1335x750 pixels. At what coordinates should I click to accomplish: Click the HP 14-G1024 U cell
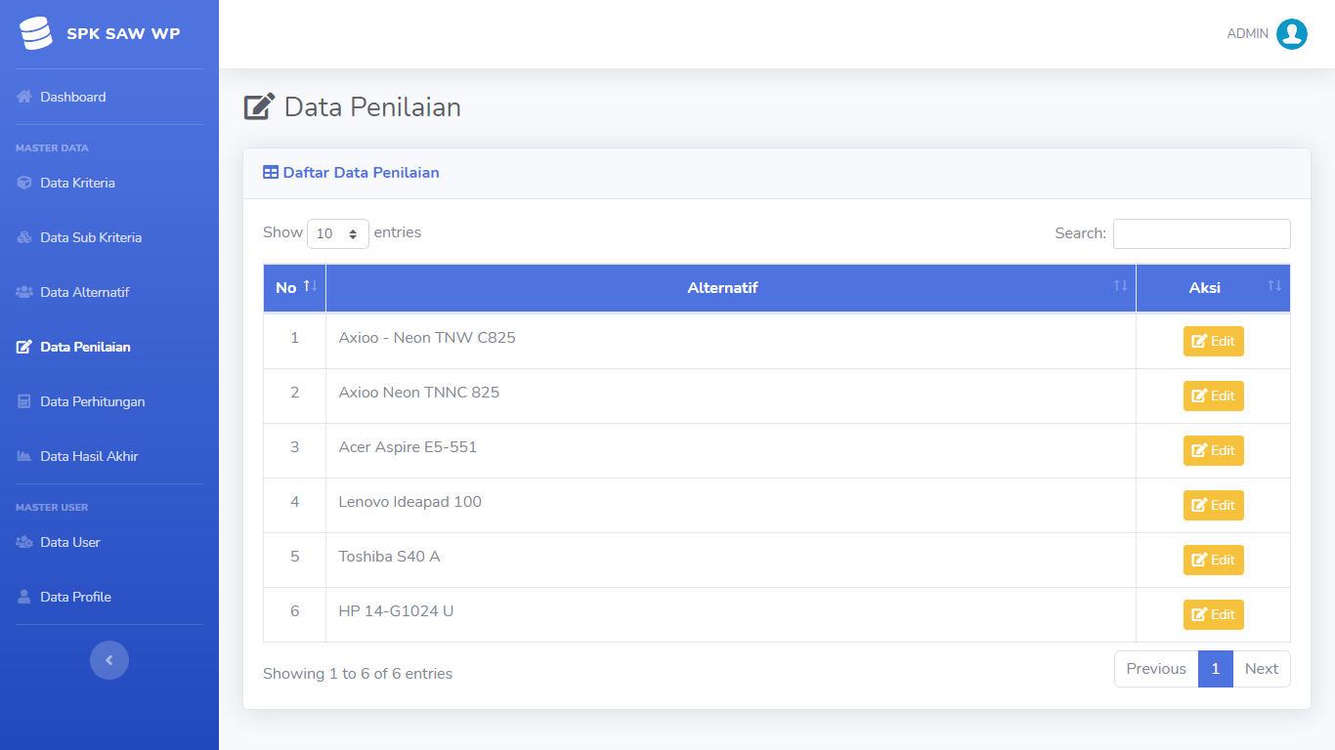click(730, 614)
